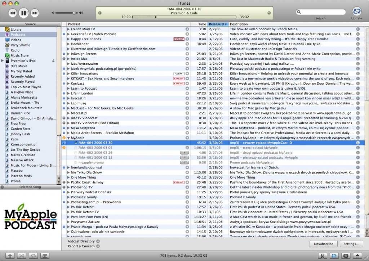The image size is (369, 261).
Task: Open the podcast Settings button
Action: [351, 244]
